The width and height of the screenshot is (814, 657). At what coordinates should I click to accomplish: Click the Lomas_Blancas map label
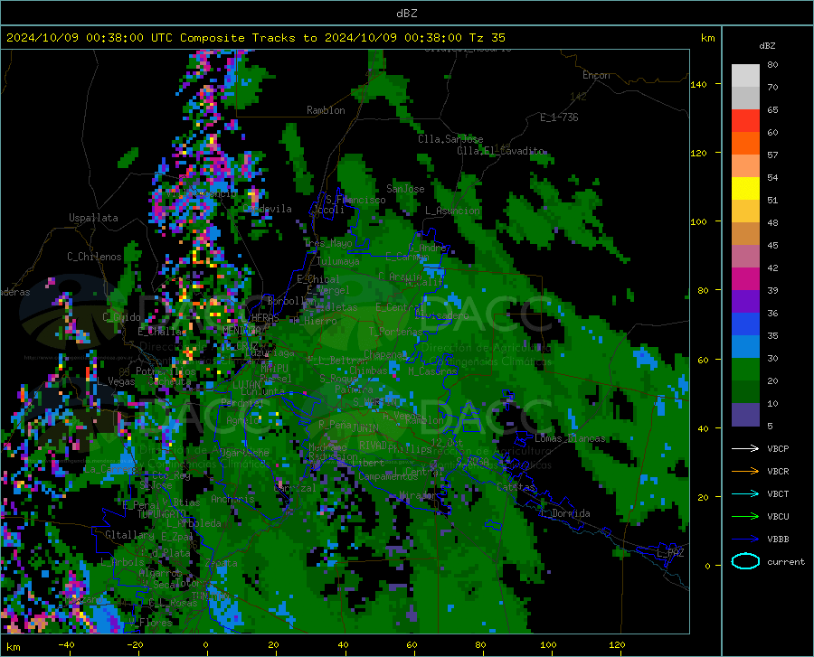point(570,438)
